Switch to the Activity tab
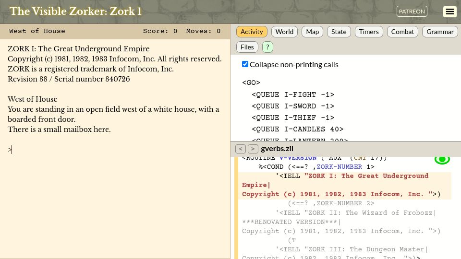The image size is (461, 259). tap(252, 32)
